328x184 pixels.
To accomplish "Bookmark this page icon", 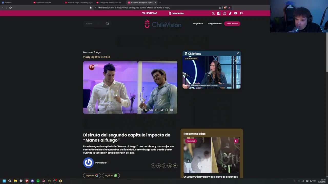I will 90,8.
